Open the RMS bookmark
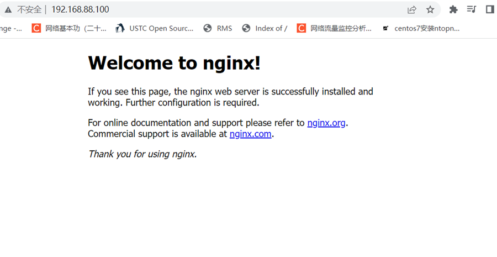 pyautogui.click(x=218, y=28)
